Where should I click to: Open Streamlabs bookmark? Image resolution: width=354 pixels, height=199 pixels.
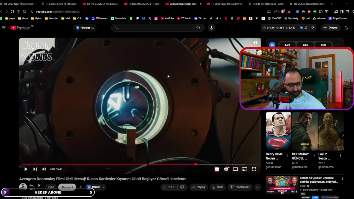coord(119,19)
